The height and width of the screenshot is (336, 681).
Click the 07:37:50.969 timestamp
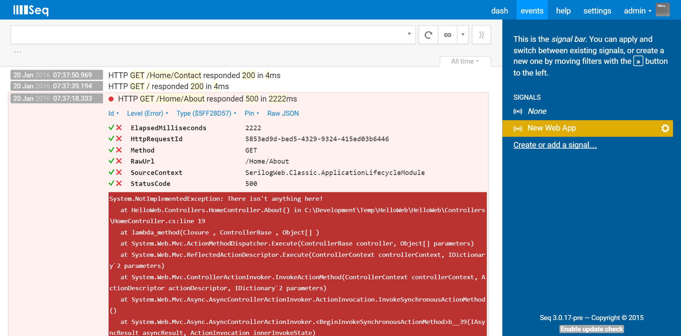[x=57, y=75]
